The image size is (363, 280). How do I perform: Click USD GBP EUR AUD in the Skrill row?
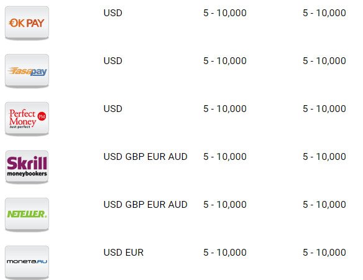[145, 157]
